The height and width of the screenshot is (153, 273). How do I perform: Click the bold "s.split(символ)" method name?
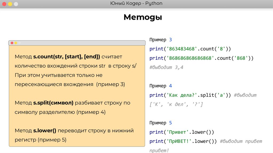[53, 103]
